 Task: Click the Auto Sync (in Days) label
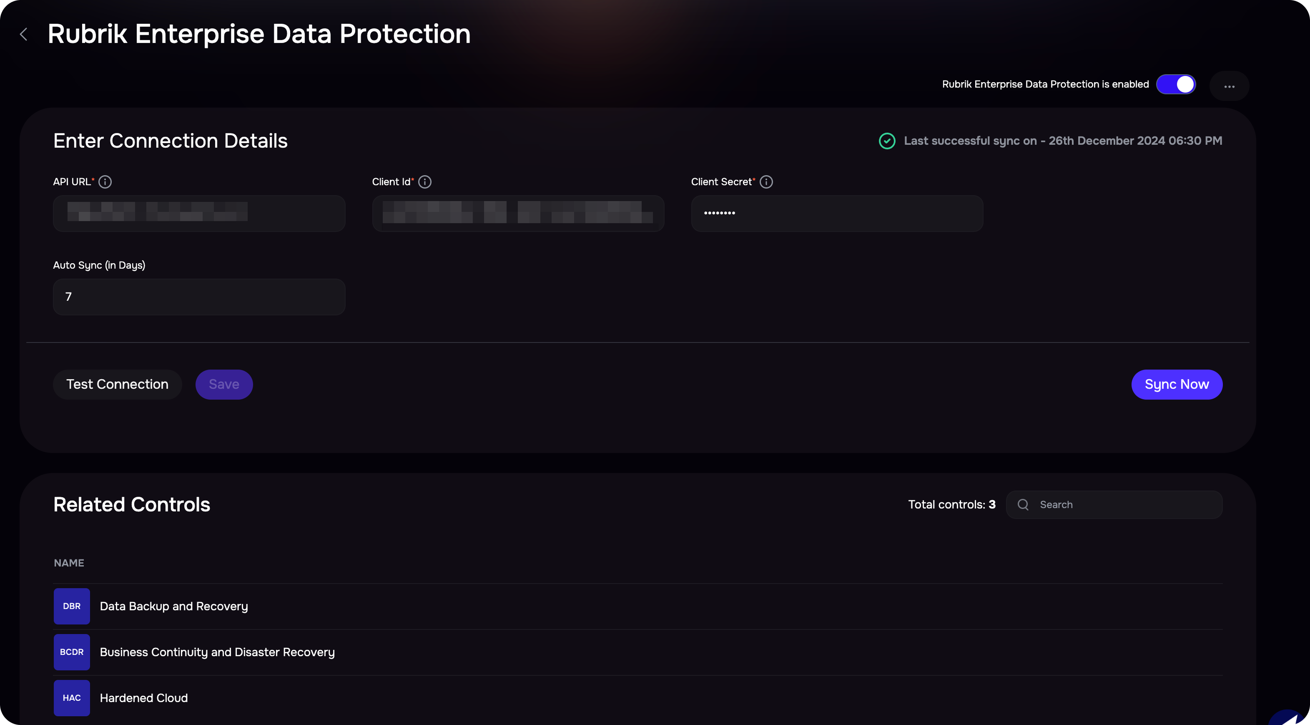(x=99, y=265)
